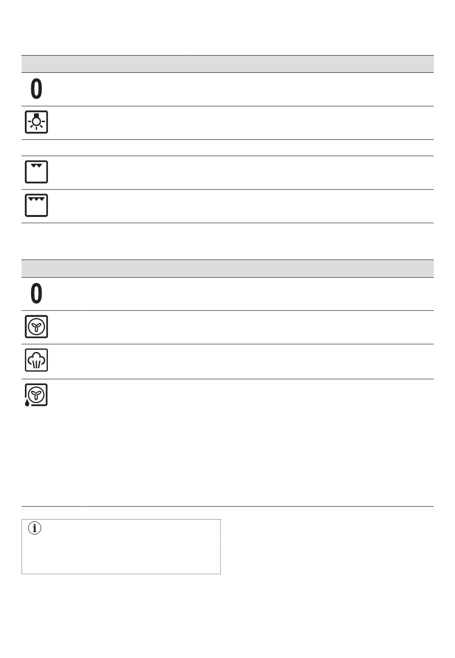Click the fast grill icon with three triangles

pos(36,205)
